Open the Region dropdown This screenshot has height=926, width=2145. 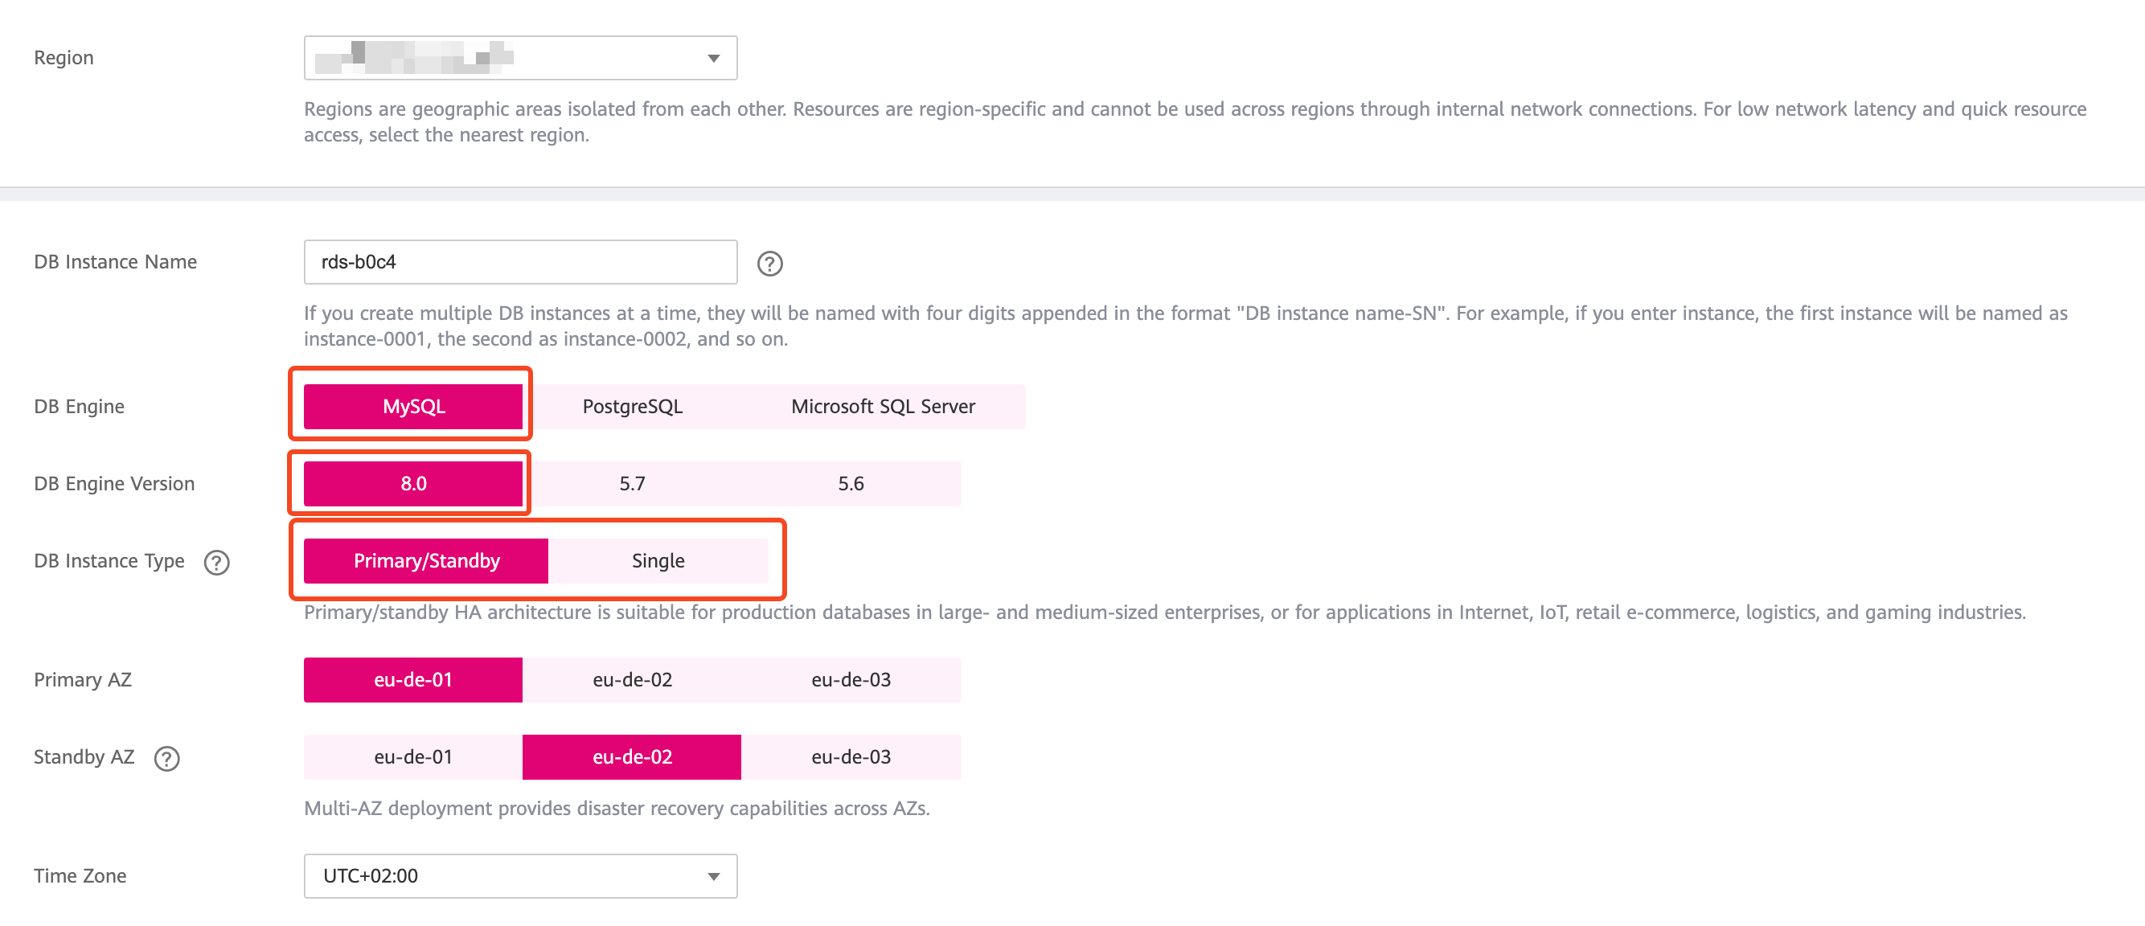(x=520, y=57)
